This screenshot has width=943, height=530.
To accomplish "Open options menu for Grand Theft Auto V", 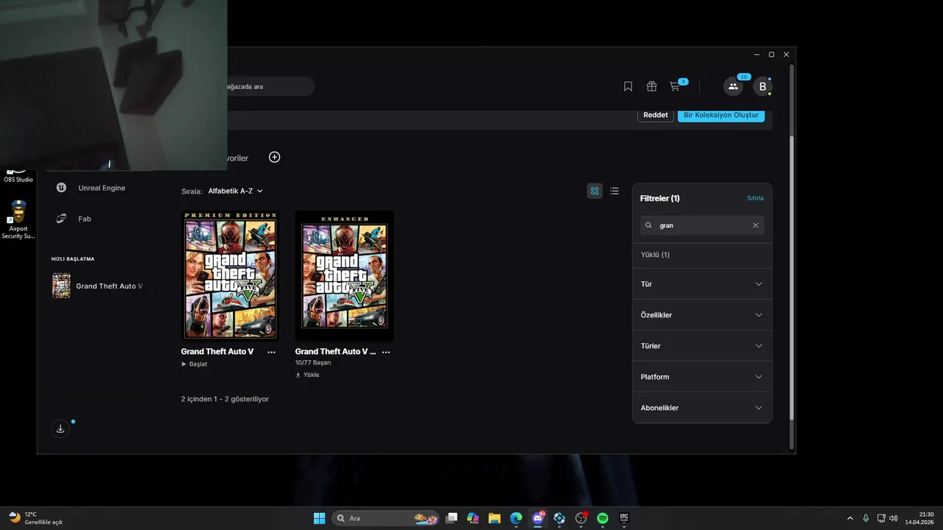I will point(271,352).
